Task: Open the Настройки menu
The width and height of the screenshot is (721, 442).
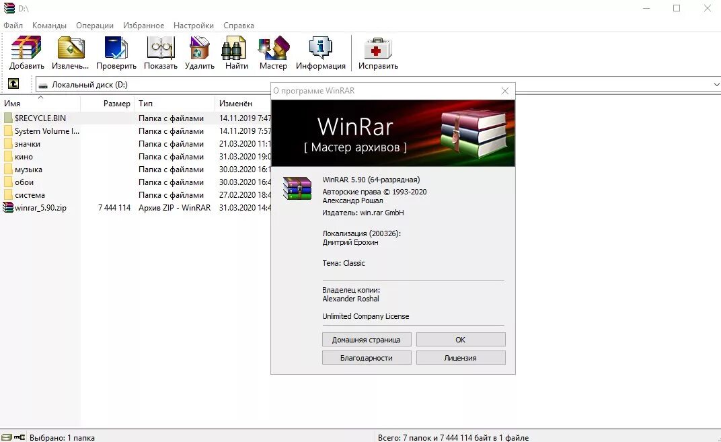Action: (x=194, y=26)
